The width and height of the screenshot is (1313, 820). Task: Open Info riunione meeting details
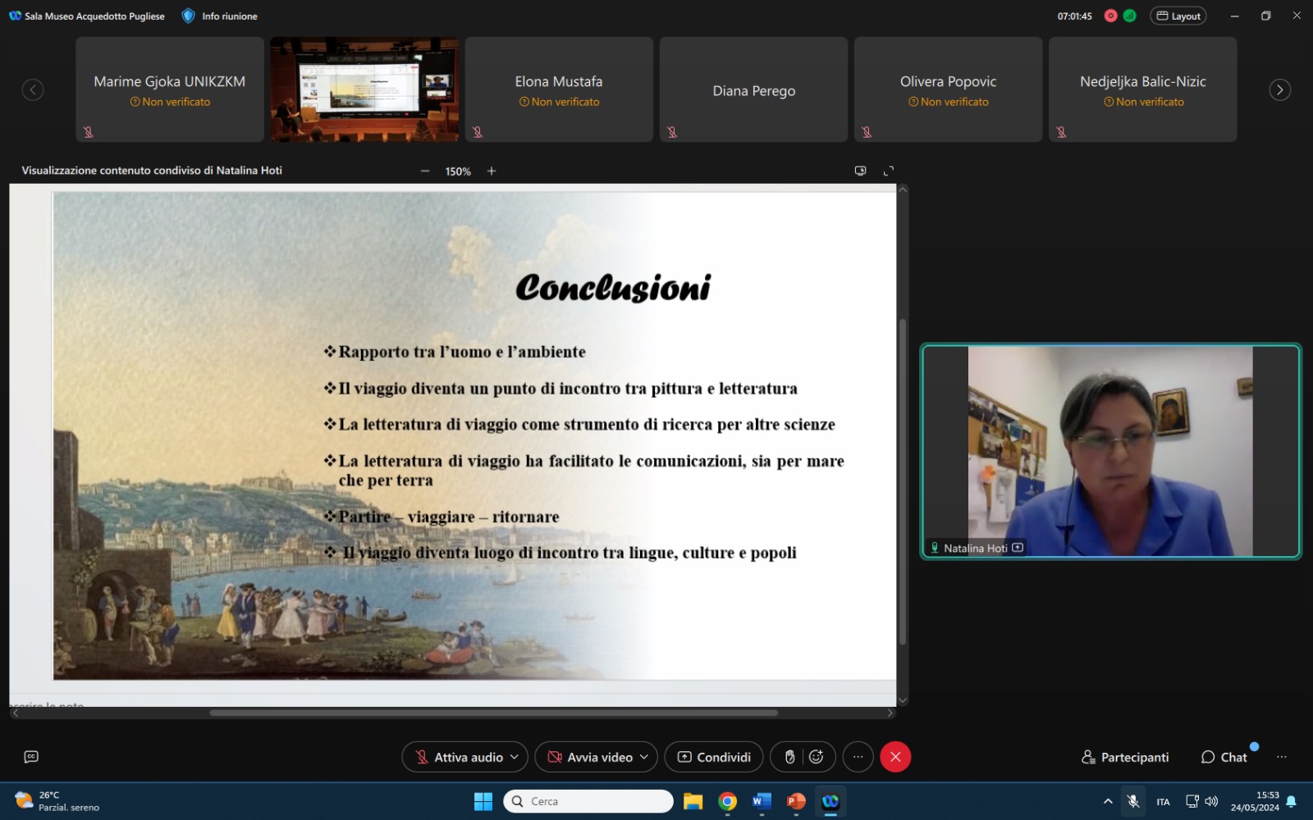pyautogui.click(x=220, y=16)
